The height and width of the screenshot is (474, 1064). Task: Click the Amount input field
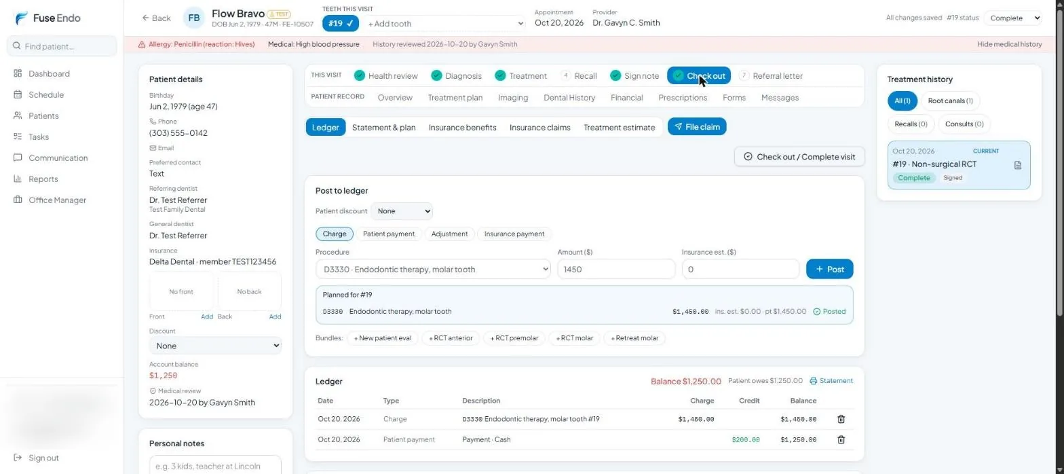(x=616, y=270)
